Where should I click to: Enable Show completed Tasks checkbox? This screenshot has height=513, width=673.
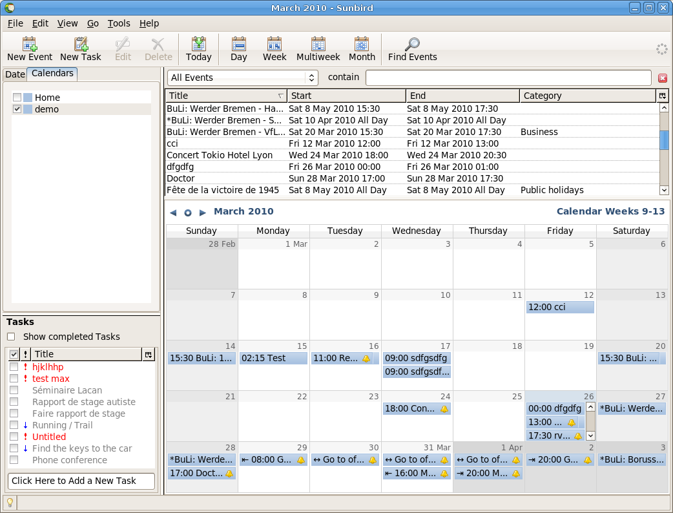11,337
